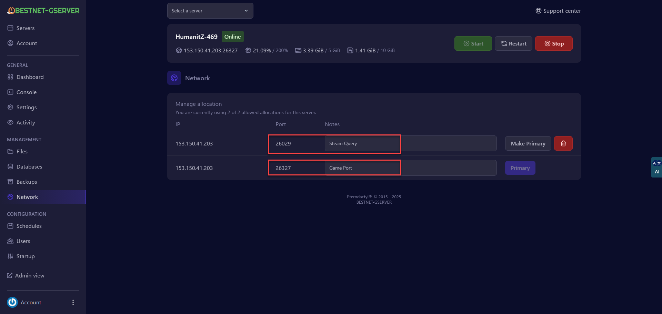
Task: Open the account three-dot menu
Action: pyautogui.click(x=73, y=302)
